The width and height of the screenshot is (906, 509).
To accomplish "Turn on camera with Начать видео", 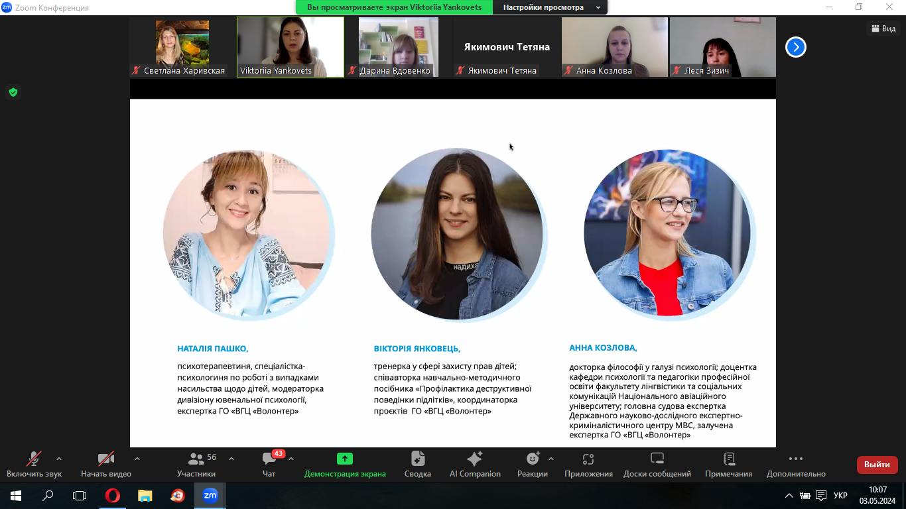I will click(x=106, y=464).
